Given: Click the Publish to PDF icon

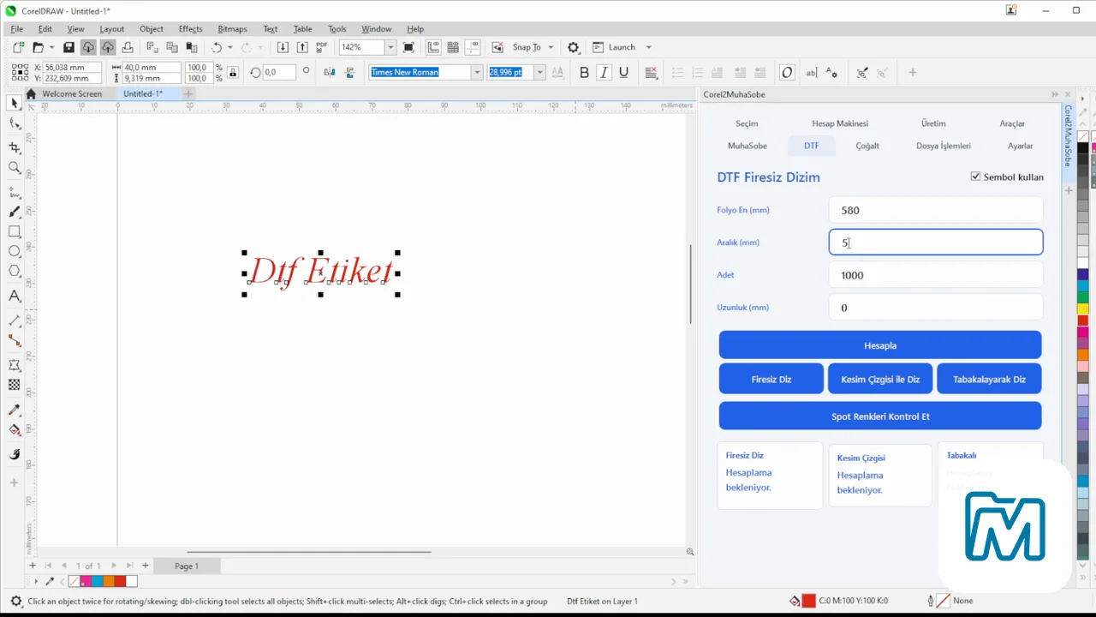Looking at the screenshot, I should click(322, 47).
